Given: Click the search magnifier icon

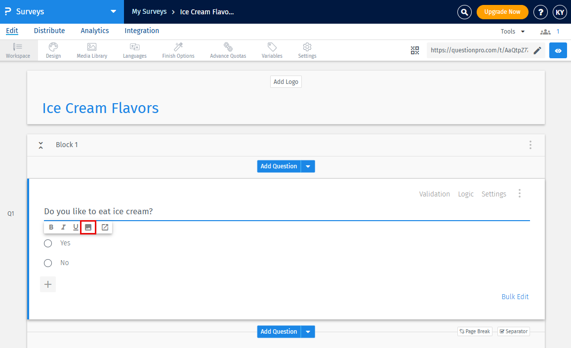Looking at the screenshot, I should coord(464,12).
